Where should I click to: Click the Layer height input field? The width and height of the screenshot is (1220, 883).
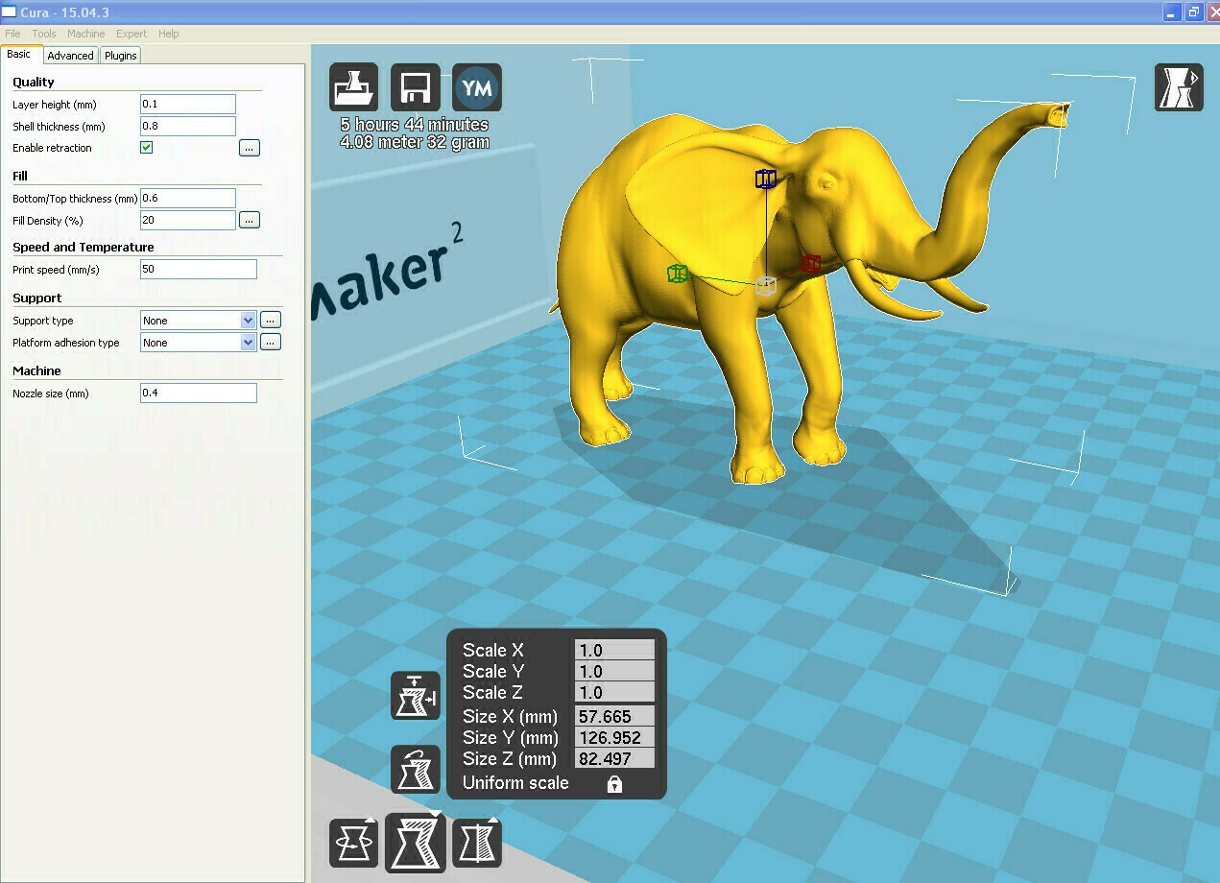[188, 104]
